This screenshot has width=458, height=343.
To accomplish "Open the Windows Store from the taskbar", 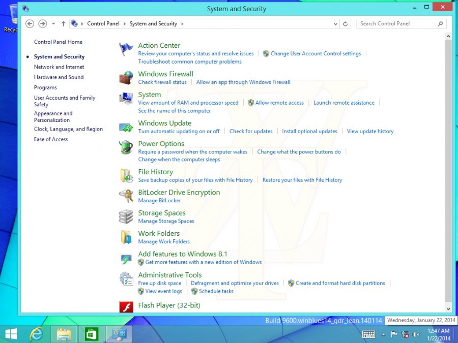I will click(x=91, y=334).
